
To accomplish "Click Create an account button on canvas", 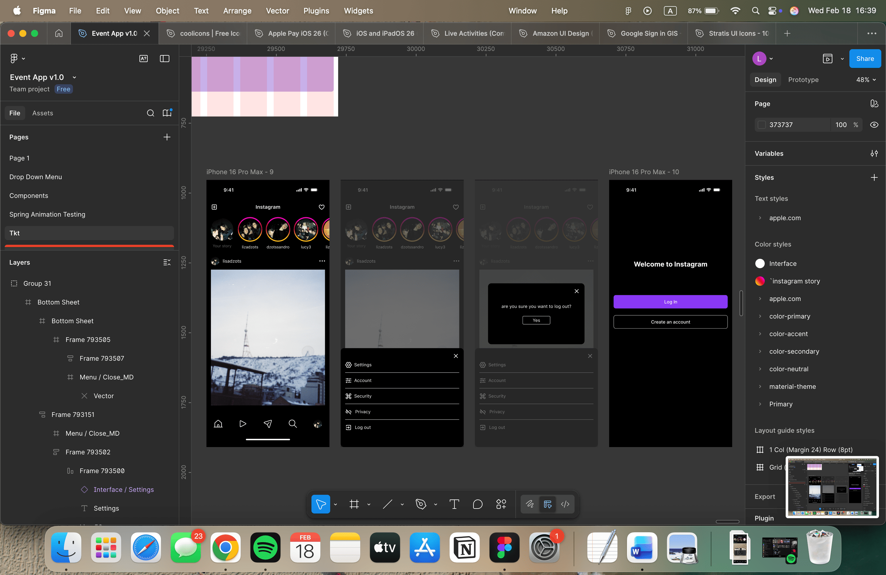I will coord(670,322).
